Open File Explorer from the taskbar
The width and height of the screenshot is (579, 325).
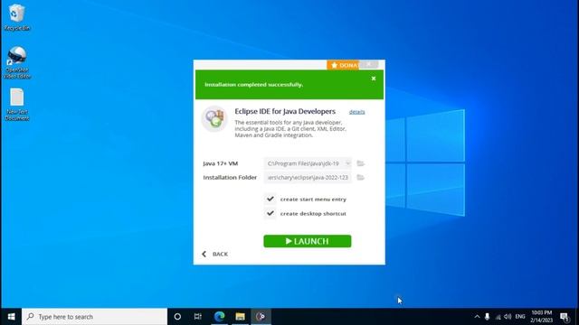[x=240, y=317]
